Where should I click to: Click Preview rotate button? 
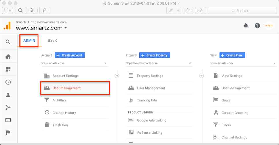[188, 10]
